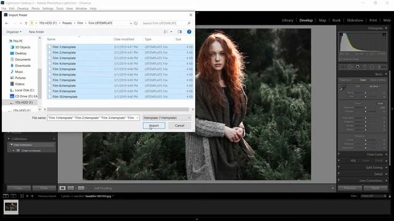Add new collection plus icon
The image size is (394, 221).
[x=54, y=139]
